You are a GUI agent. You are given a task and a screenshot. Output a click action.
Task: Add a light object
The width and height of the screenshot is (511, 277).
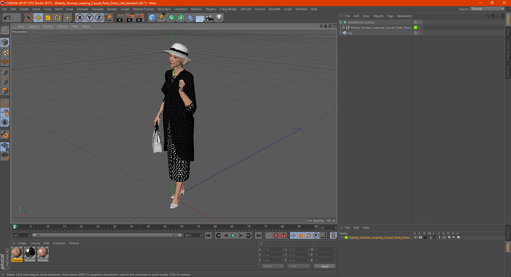(x=219, y=18)
